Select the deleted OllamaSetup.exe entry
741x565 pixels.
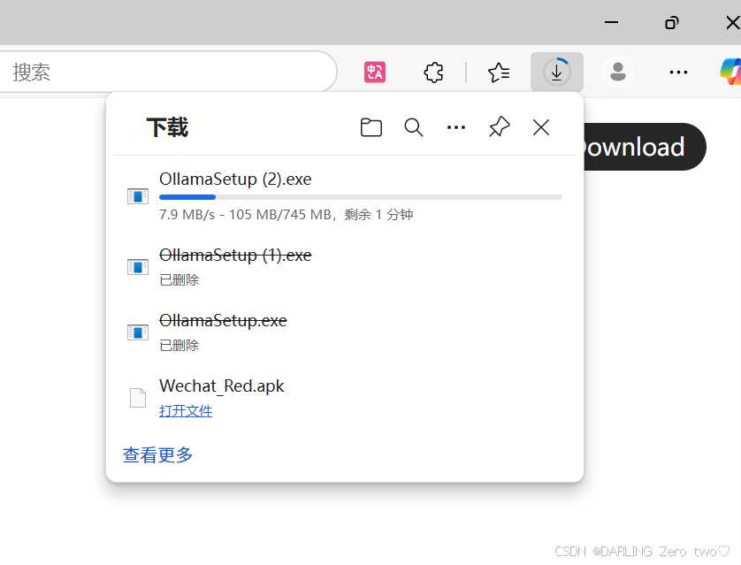pyautogui.click(x=223, y=321)
